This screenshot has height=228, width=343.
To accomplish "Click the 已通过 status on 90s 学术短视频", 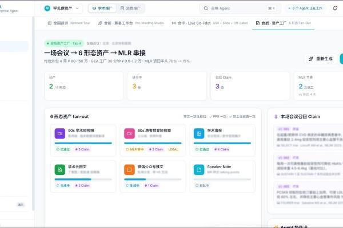I will coord(63,149).
